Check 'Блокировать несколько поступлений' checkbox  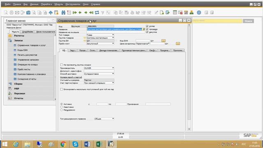pyautogui.click(x=62, y=89)
